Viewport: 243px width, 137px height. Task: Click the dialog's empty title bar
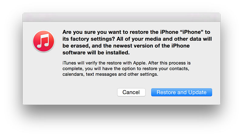point(121,17)
